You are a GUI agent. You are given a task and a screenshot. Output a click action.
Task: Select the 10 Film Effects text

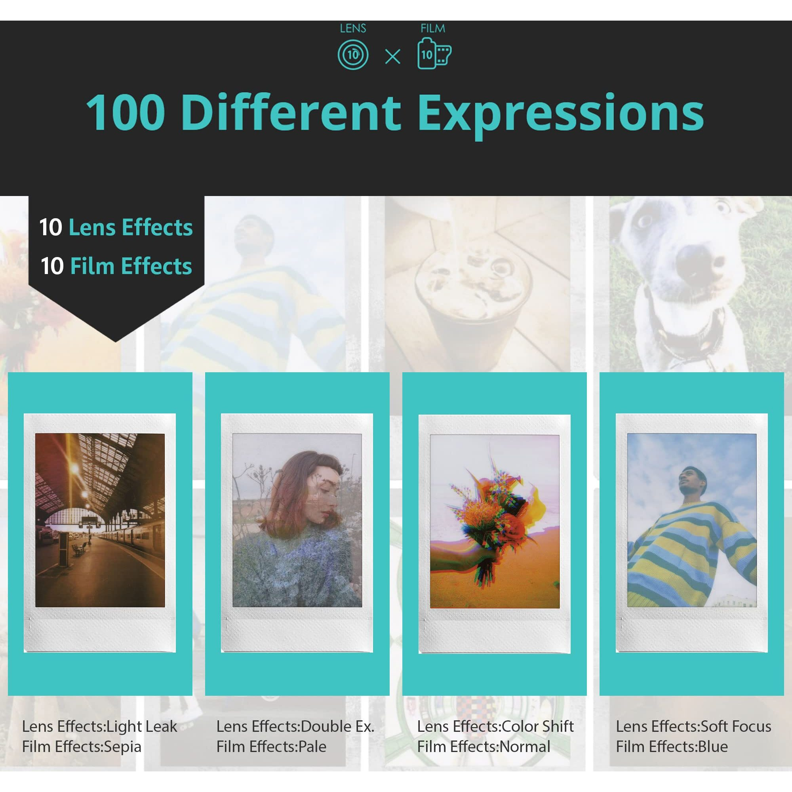click(x=116, y=266)
